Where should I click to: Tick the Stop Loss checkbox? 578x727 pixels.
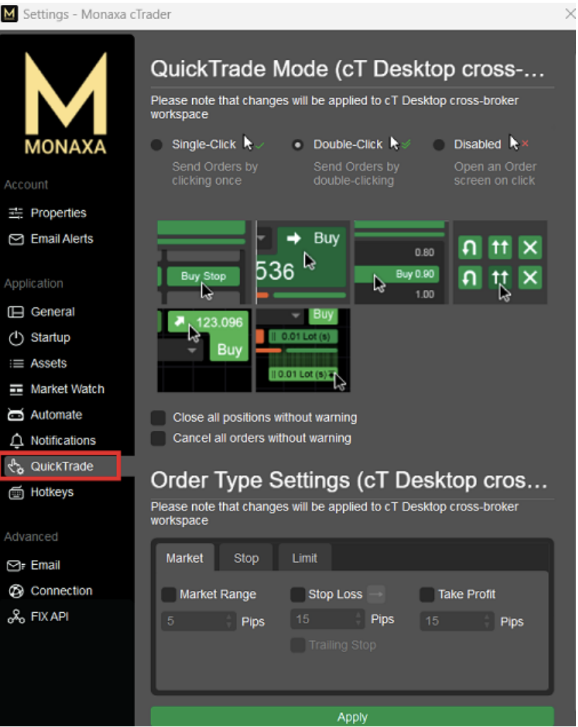pyautogui.click(x=298, y=594)
